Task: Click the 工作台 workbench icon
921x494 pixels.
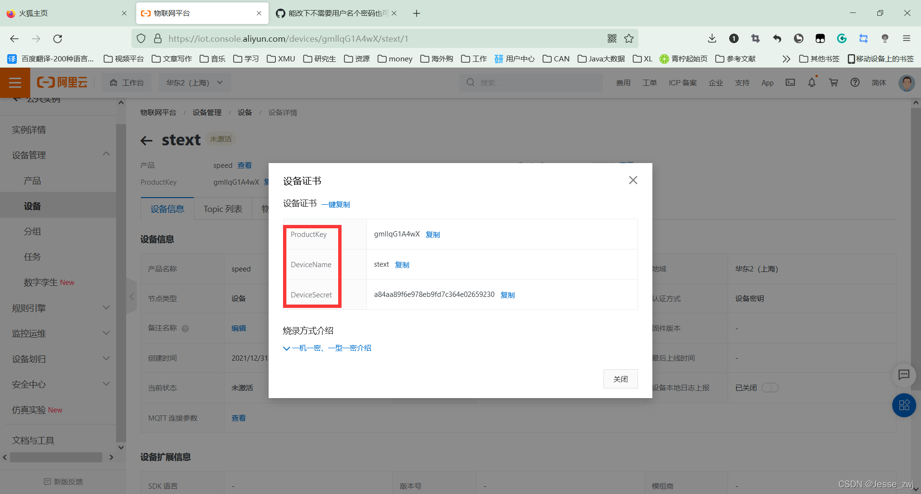Action: click(x=127, y=82)
